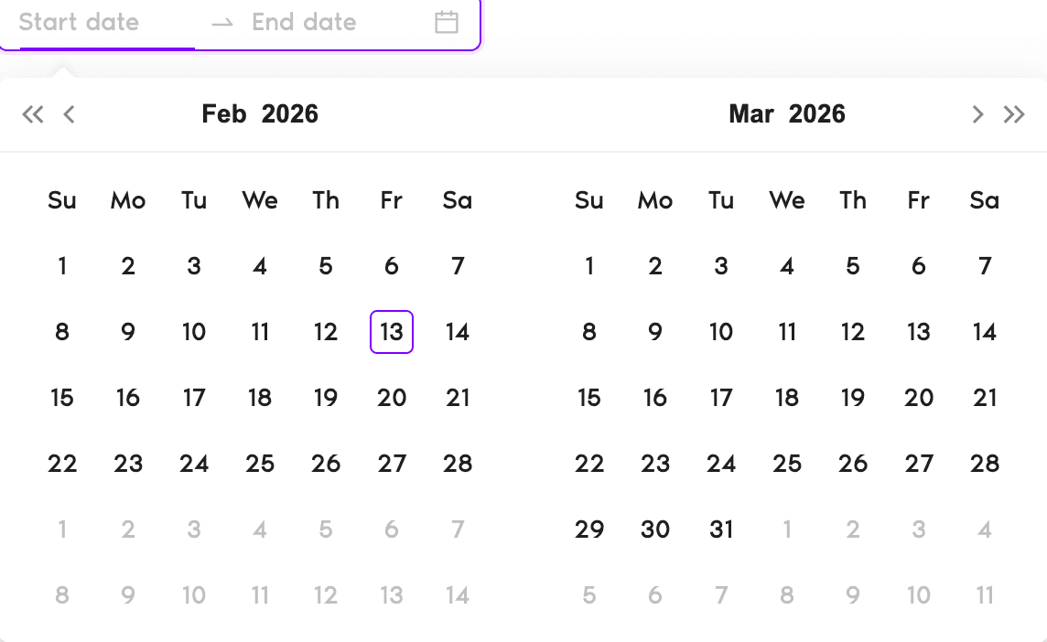Select February 28 on the calendar
Screen dimensions: 1047x642
(457, 464)
